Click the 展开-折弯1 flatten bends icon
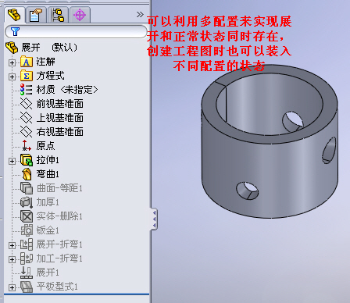This screenshot has height=303, width=350. (x=27, y=244)
